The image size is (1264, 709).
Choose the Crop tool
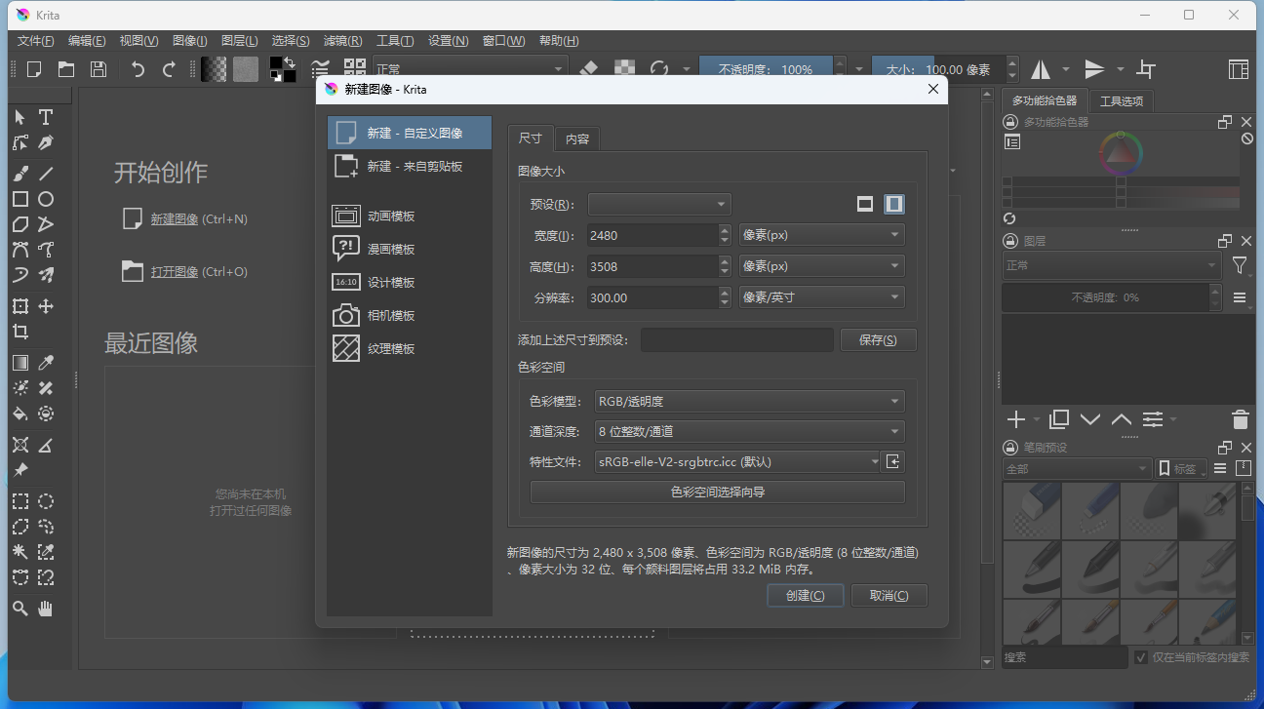[21, 331]
